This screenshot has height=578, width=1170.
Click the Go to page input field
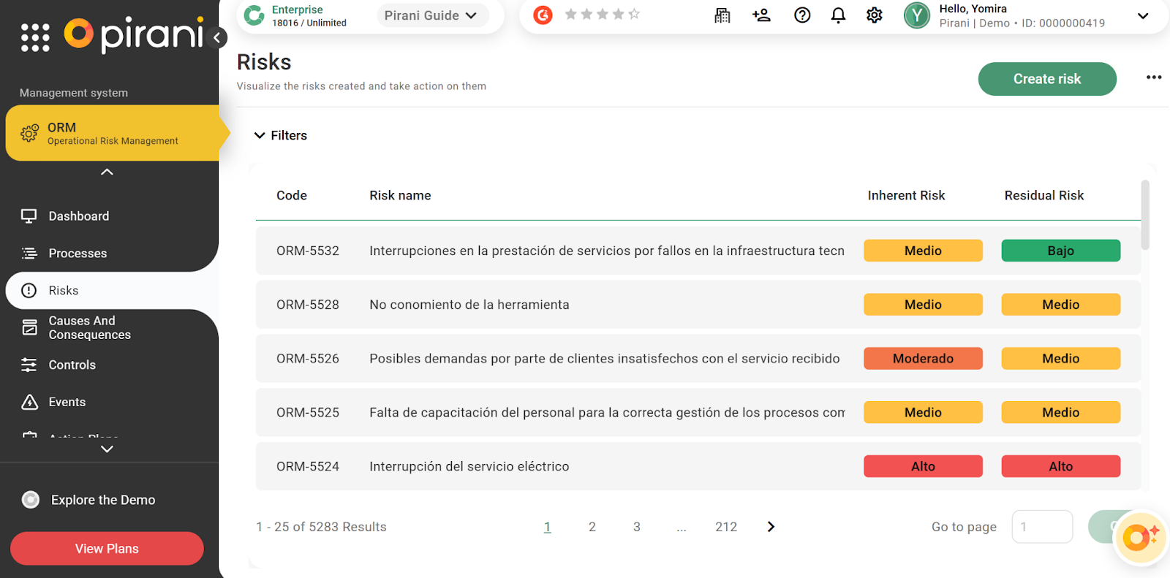pos(1041,527)
